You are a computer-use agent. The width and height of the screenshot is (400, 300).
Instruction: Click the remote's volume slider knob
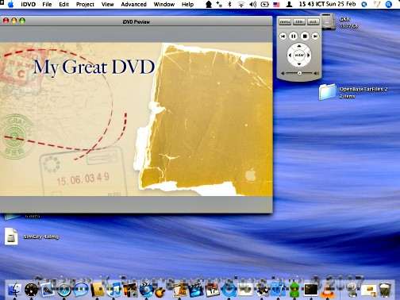[299, 73]
